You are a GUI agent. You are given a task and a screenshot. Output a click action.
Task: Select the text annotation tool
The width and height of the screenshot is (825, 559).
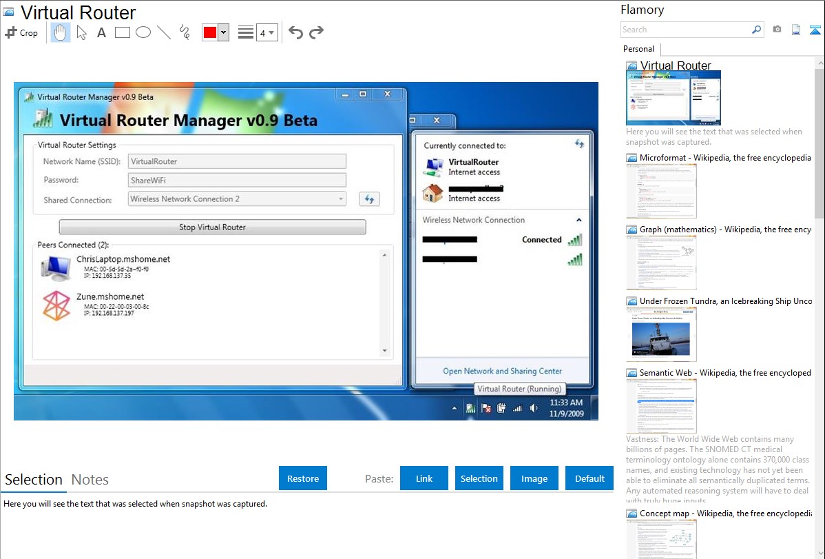pyautogui.click(x=101, y=32)
